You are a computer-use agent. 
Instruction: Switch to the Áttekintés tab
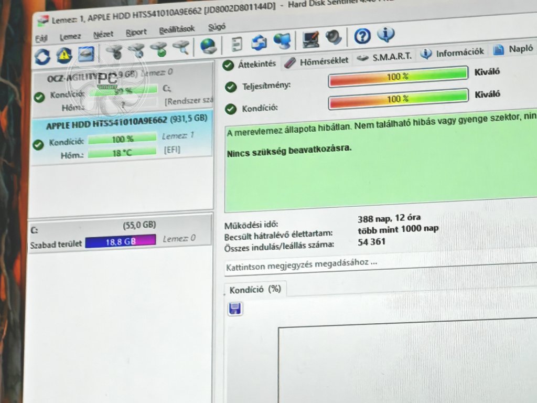tap(249, 64)
